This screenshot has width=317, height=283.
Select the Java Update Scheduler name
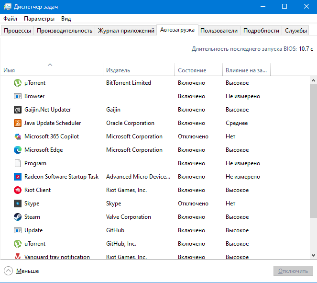tap(53, 123)
